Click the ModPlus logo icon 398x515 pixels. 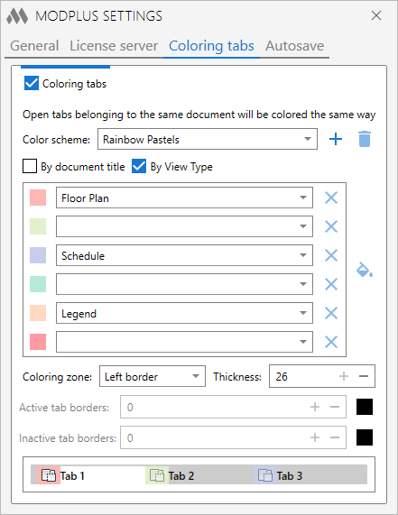click(x=17, y=15)
